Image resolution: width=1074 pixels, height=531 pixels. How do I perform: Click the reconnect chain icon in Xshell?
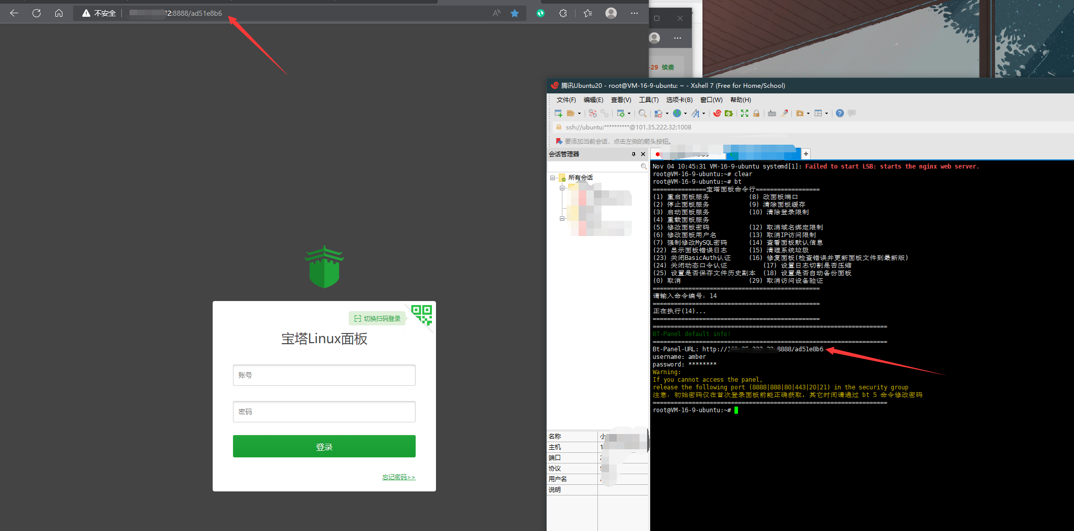pos(605,113)
